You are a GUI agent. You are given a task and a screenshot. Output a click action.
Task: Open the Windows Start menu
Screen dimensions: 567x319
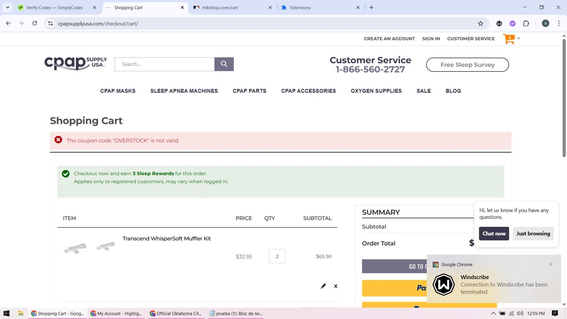(6, 313)
